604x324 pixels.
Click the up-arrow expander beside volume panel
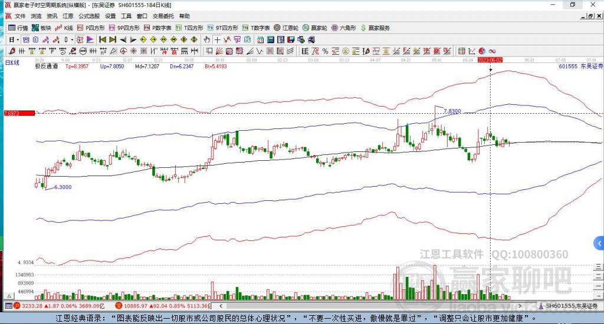click(9, 296)
